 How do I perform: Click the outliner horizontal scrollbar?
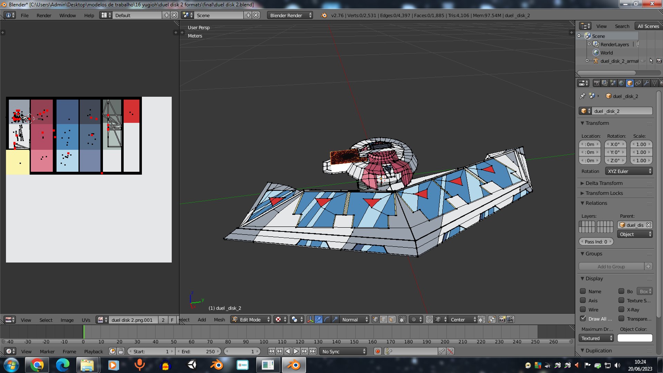[606, 73]
